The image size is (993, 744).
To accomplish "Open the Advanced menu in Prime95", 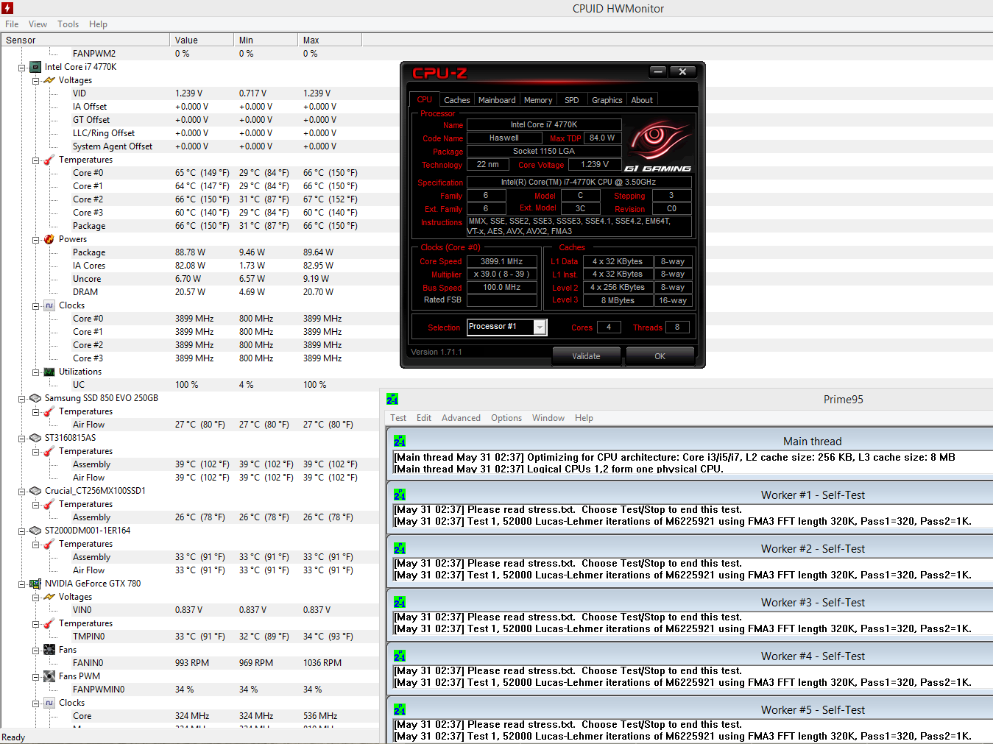I will click(x=461, y=418).
